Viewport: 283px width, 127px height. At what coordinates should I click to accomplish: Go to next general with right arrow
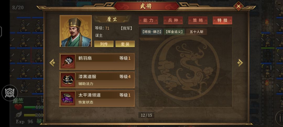tap(240, 63)
